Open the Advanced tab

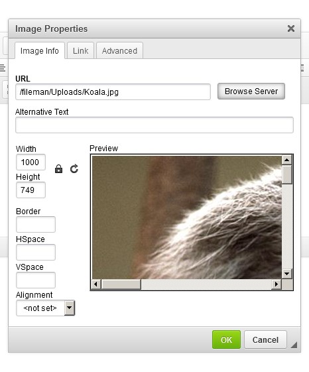pos(119,51)
